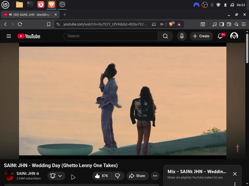Open the clock showing 06:22
249x186 pixels.
pos(241,5)
